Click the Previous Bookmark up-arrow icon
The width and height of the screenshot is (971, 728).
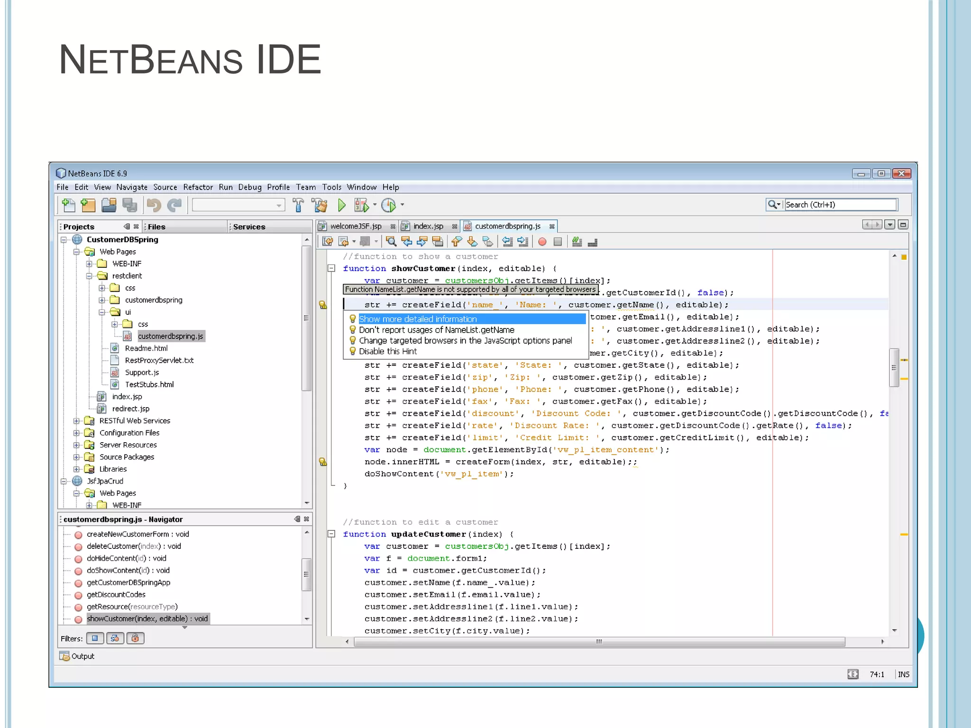457,242
